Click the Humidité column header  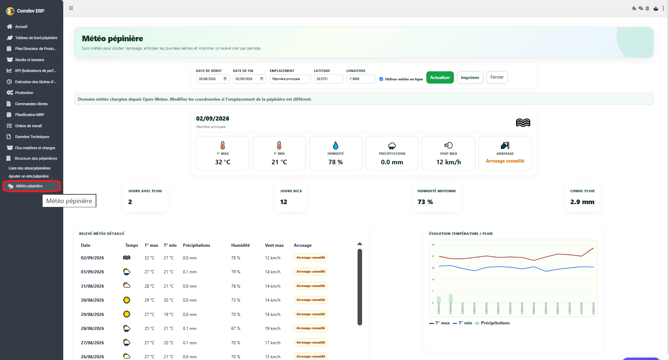(x=241, y=245)
